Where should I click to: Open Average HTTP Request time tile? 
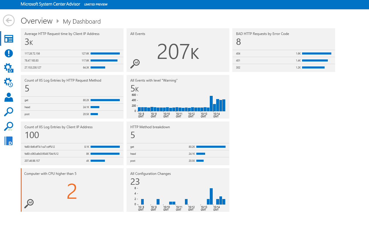point(72,50)
